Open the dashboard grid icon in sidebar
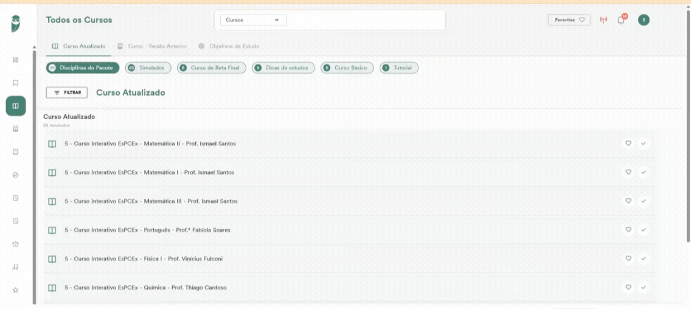This screenshot has height=309, width=691. point(15,60)
